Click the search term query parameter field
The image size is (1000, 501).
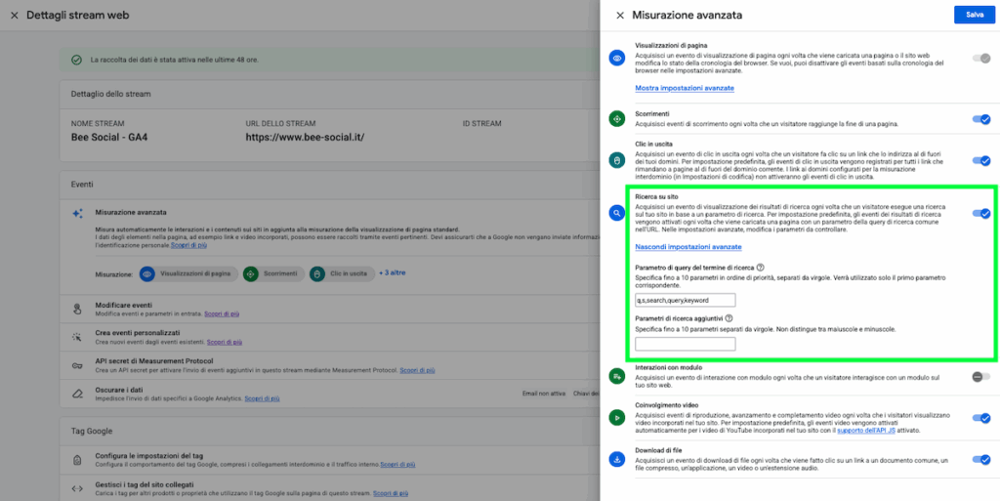pos(685,300)
